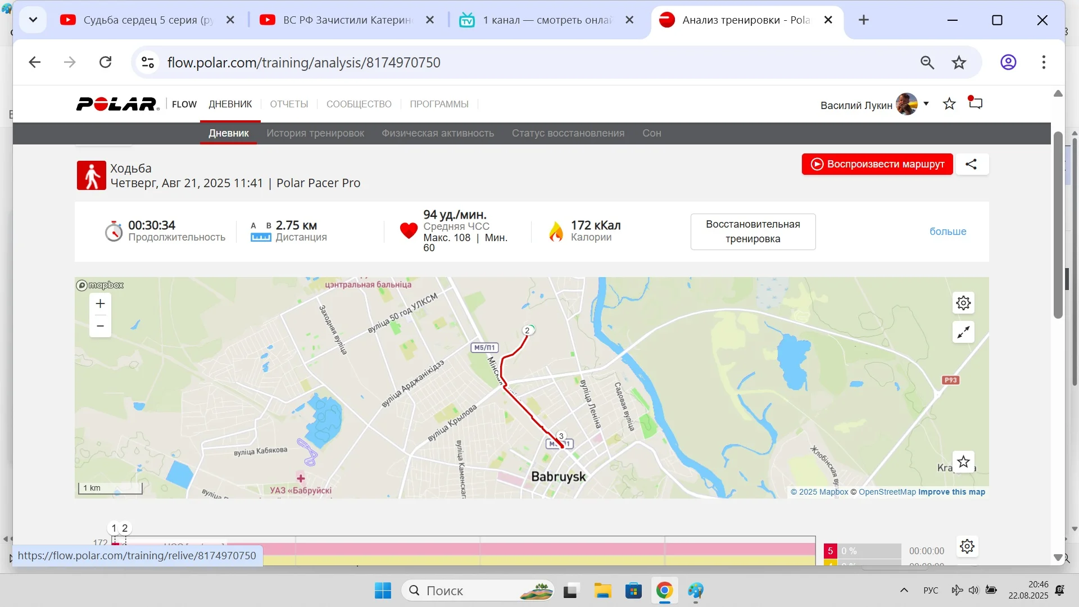Image resolution: width=1079 pixels, height=607 pixels.
Task: Click lap marker 2 on the route
Action: (527, 330)
